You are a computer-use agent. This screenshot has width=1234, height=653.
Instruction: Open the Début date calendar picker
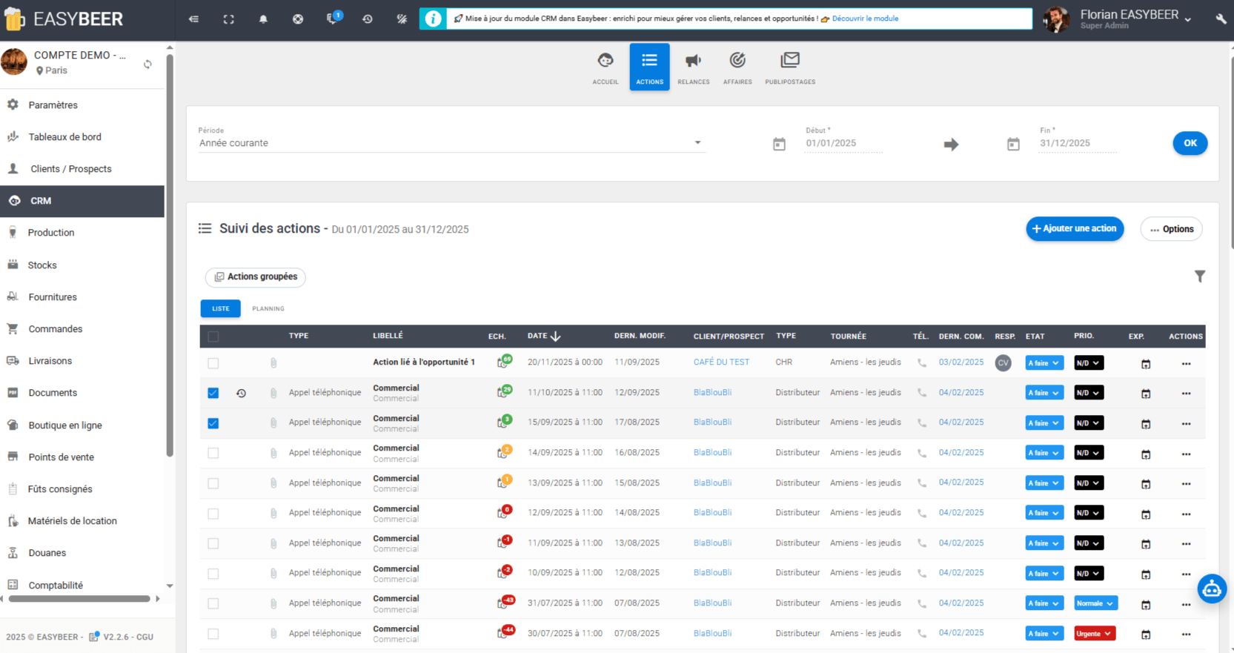[779, 144]
